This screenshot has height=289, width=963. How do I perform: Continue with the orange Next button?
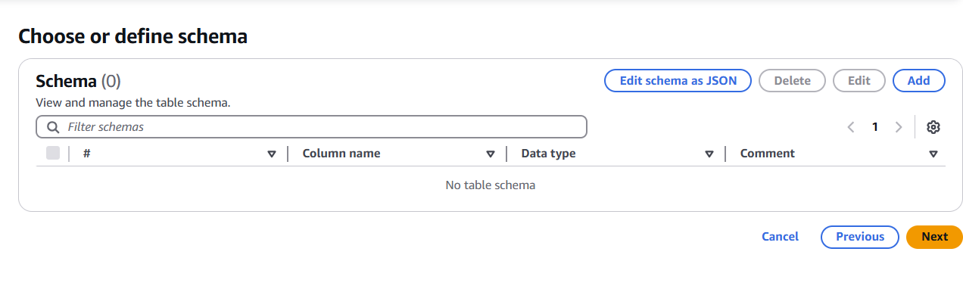(x=934, y=237)
